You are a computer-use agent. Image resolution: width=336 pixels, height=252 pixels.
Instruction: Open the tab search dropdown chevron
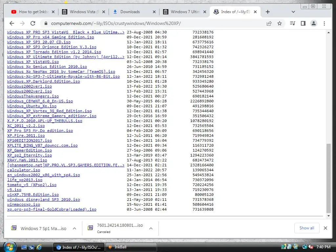pos(293,12)
